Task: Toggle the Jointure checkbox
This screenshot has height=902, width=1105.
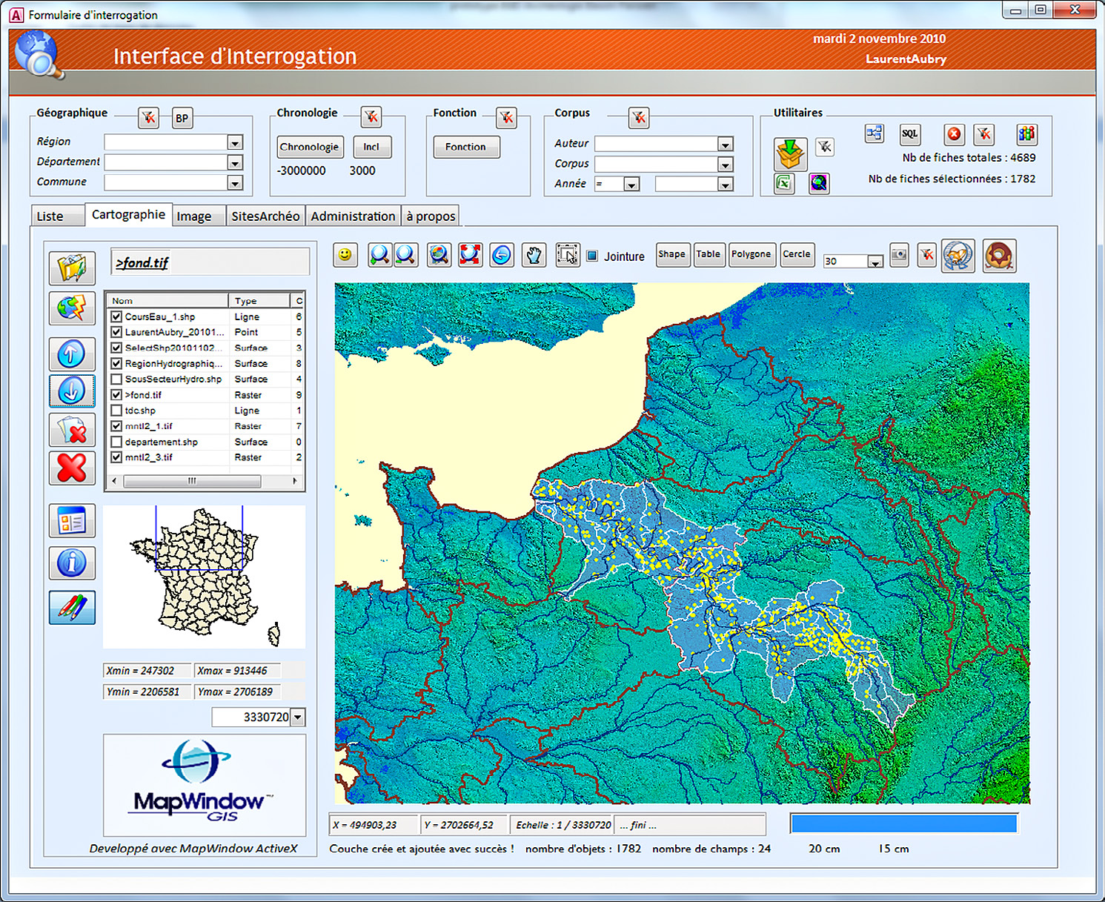Action: 592,256
